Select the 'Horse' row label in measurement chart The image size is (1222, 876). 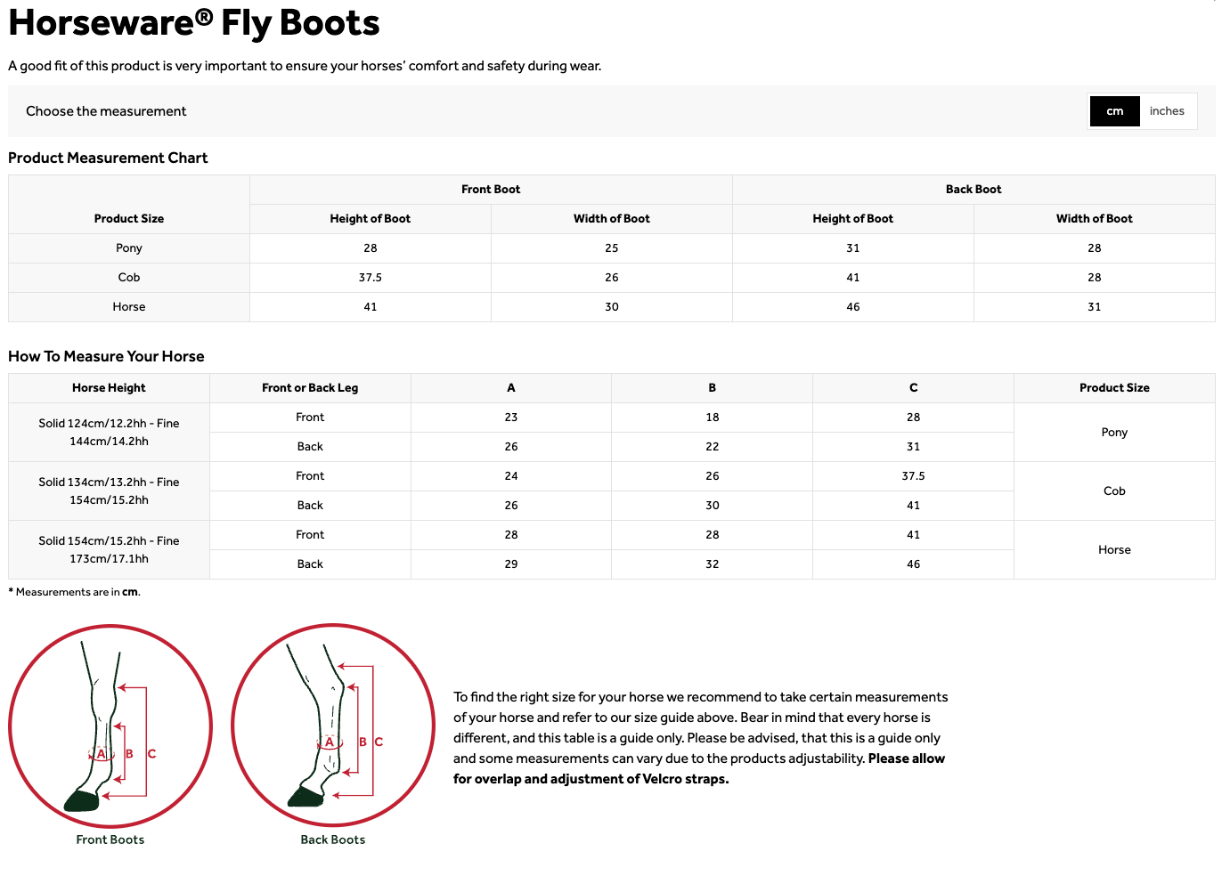pyautogui.click(x=129, y=307)
